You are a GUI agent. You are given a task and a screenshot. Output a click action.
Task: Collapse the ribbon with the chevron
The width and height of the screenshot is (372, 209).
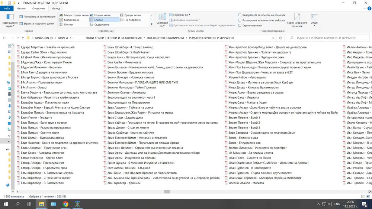(365, 9)
